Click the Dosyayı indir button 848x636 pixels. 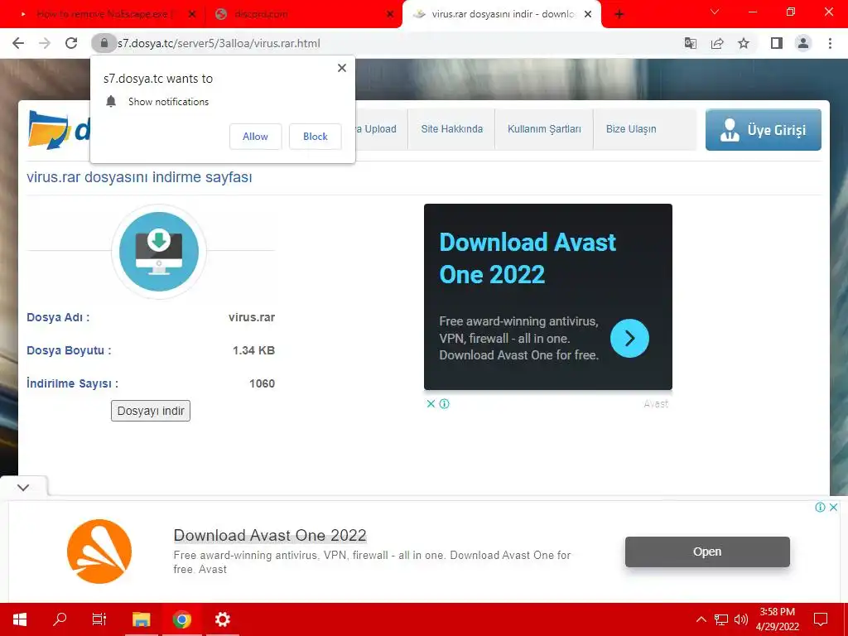pyautogui.click(x=151, y=411)
